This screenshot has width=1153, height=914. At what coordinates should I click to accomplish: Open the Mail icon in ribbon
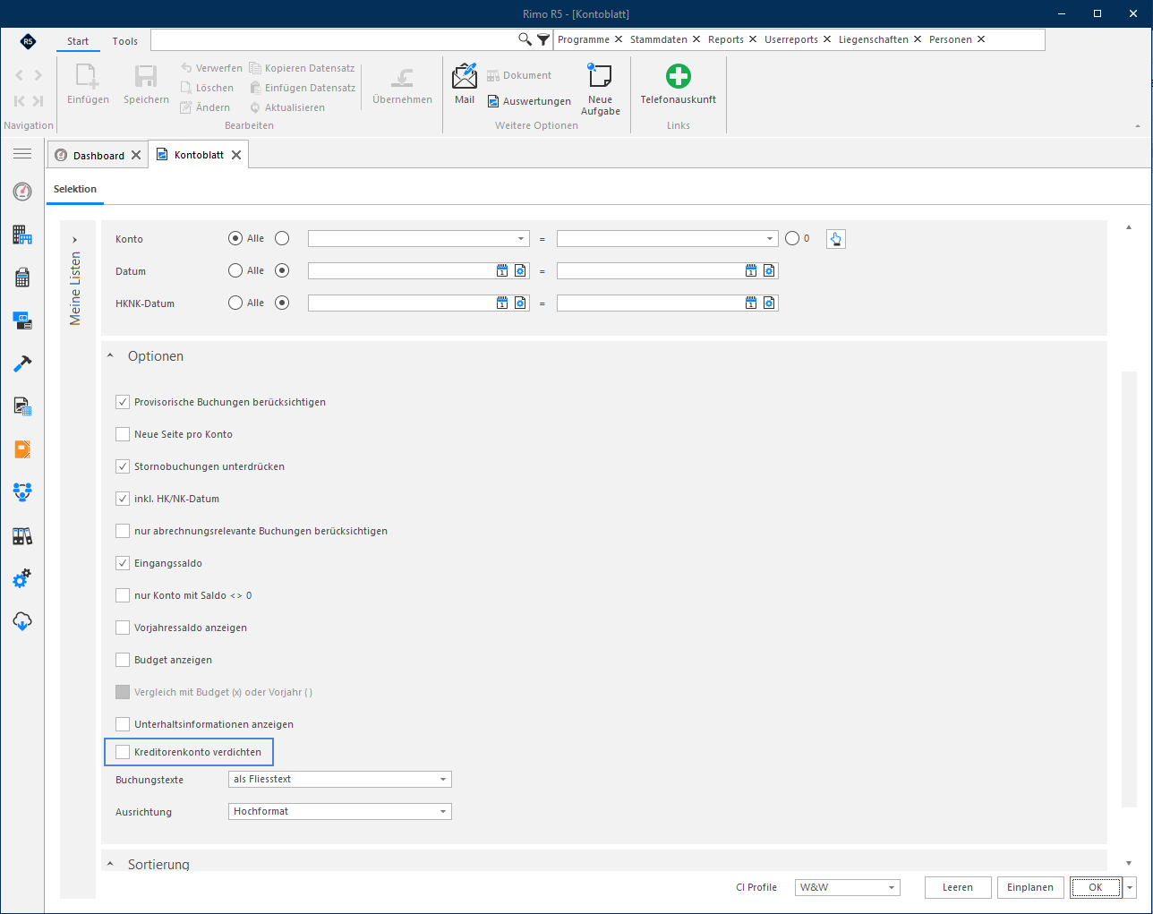pos(465,83)
